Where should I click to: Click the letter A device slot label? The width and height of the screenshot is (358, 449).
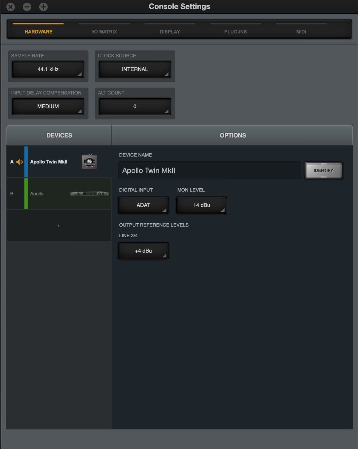point(12,162)
